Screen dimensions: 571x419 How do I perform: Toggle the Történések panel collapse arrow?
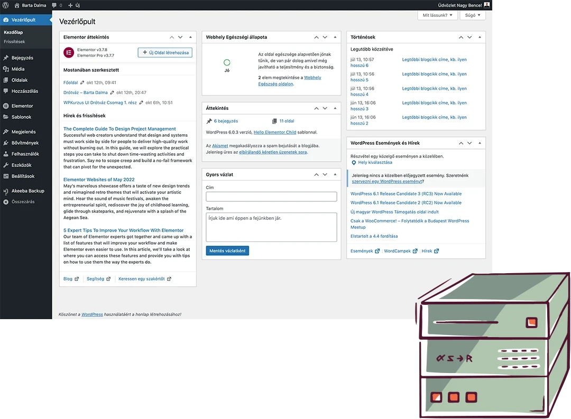(480, 38)
